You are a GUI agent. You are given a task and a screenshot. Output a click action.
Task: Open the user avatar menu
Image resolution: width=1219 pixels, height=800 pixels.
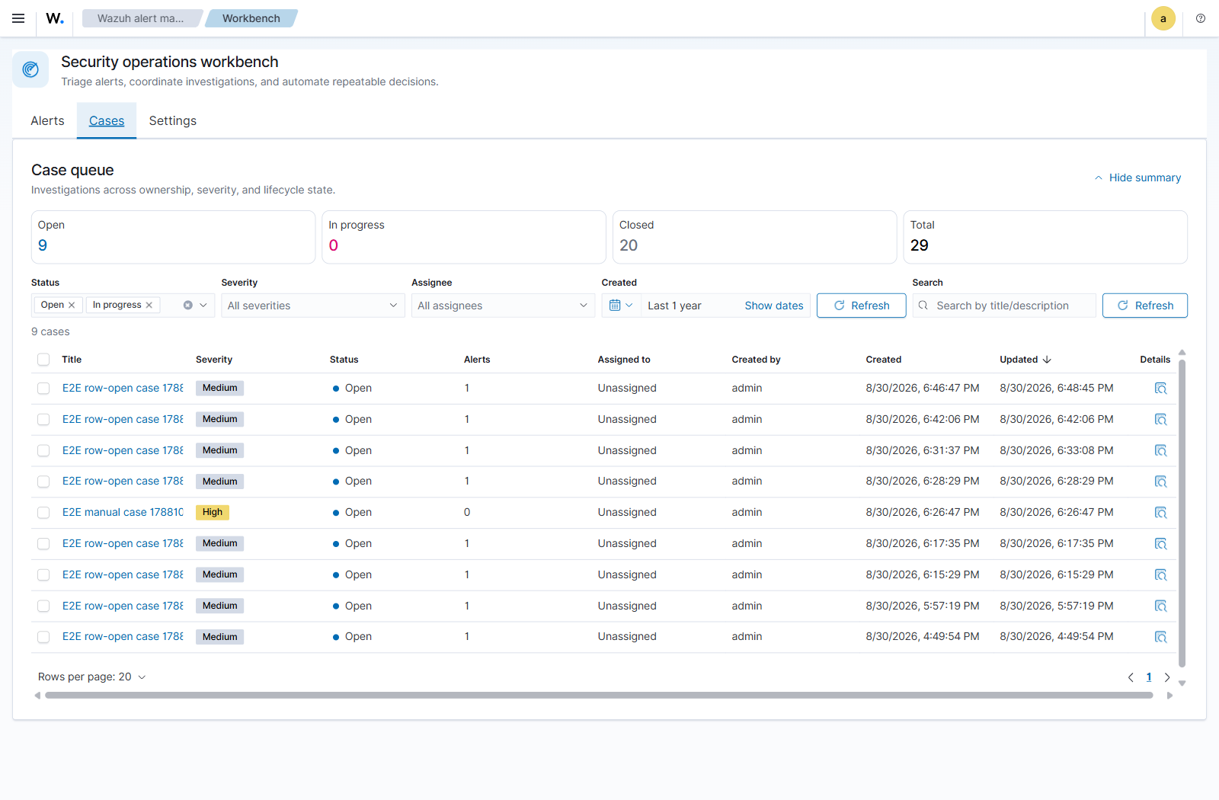(x=1163, y=18)
